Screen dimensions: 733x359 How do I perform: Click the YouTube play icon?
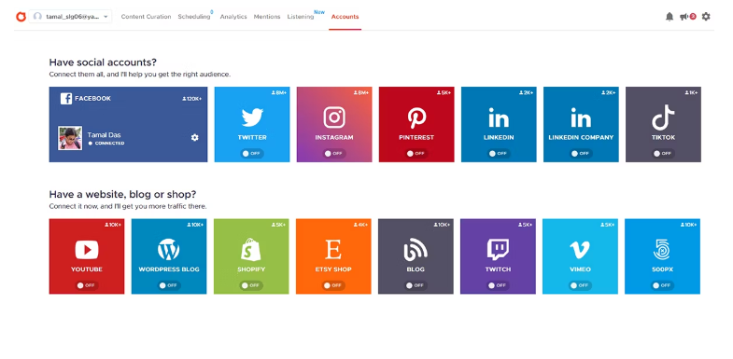pyautogui.click(x=87, y=250)
